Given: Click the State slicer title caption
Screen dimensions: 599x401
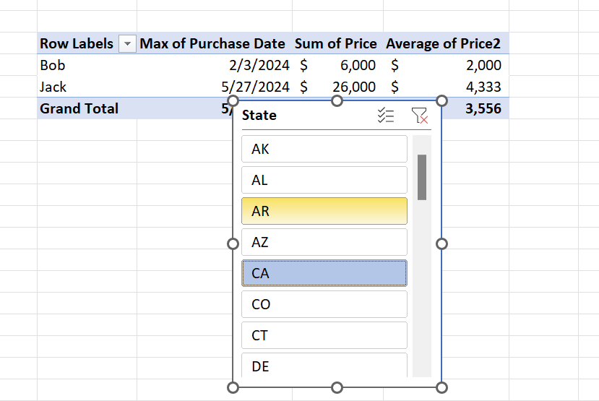Looking at the screenshot, I should tap(259, 116).
